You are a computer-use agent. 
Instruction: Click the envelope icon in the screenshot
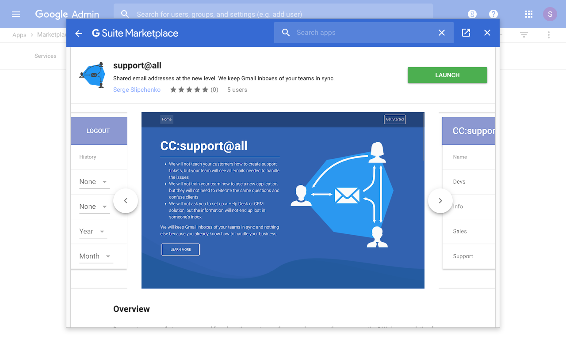click(347, 195)
